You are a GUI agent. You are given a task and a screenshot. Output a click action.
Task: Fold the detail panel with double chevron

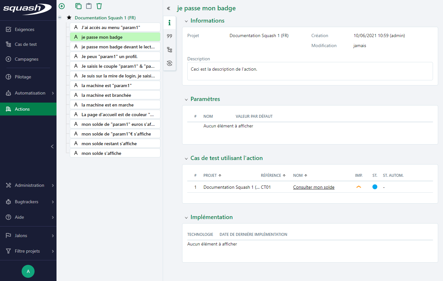point(168,8)
